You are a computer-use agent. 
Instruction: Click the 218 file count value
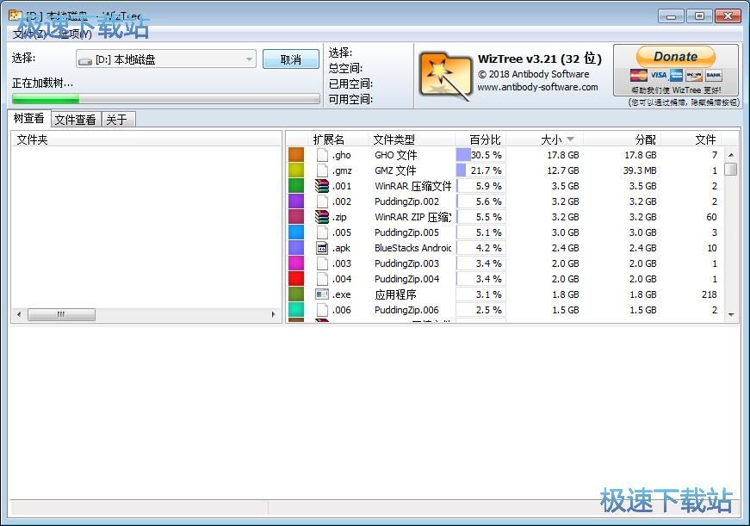point(710,294)
